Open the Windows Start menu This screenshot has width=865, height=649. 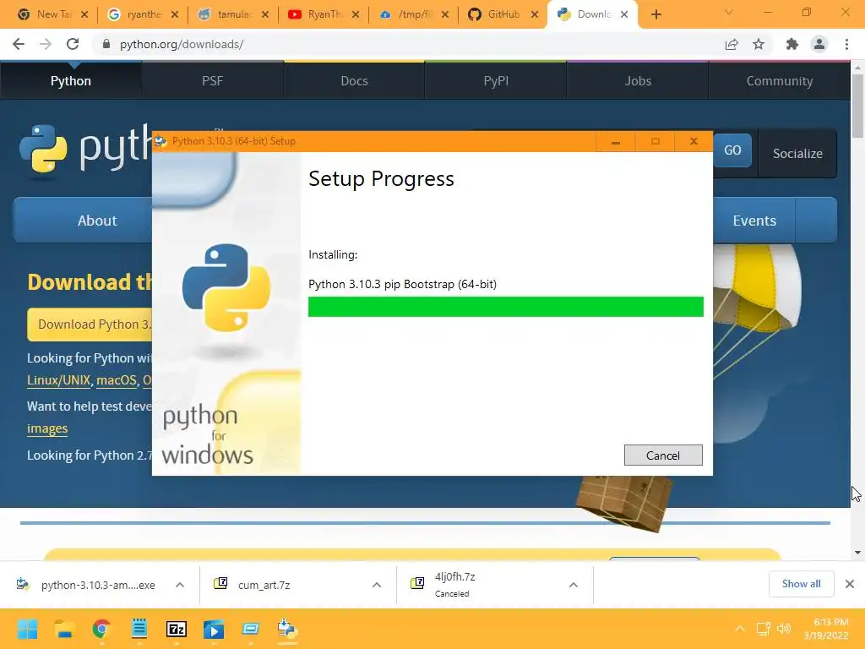point(27,629)
